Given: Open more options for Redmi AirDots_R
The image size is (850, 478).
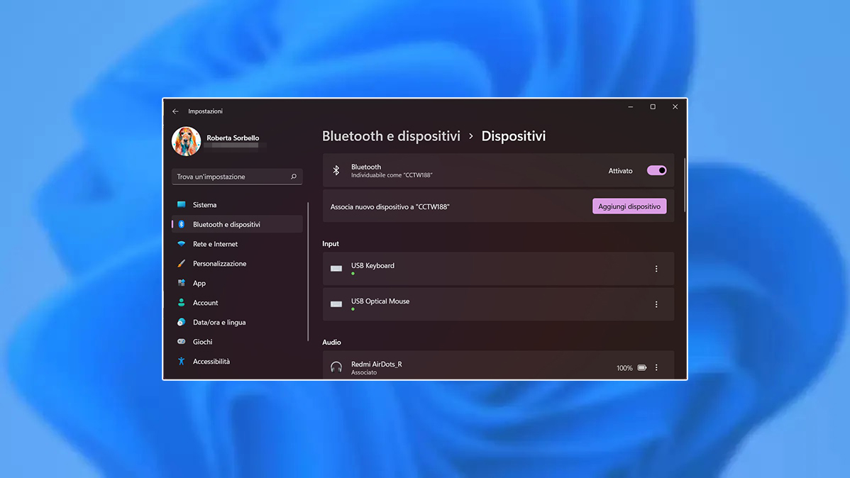Looking at the screenshot, I should 656,367.
